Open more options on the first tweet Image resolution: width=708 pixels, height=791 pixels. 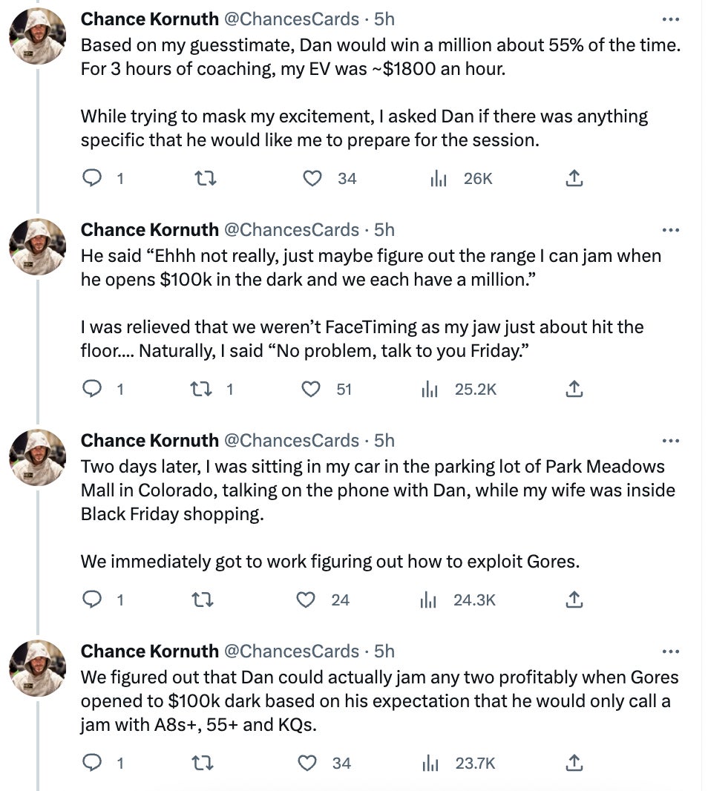670,19
